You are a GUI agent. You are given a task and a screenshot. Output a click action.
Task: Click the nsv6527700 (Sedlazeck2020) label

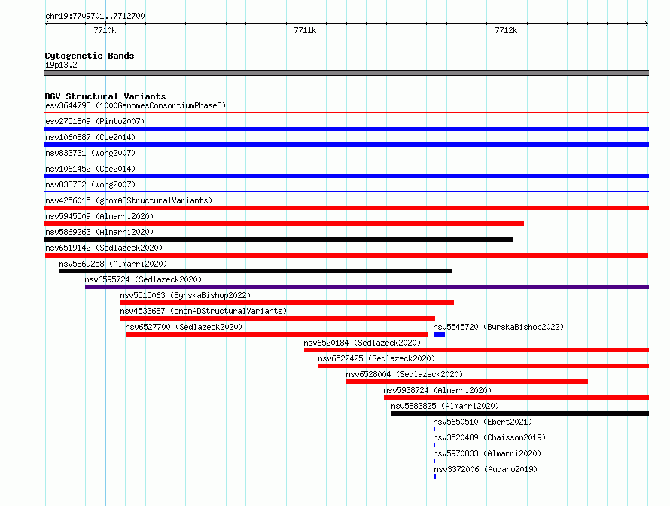tap(184, 327)
